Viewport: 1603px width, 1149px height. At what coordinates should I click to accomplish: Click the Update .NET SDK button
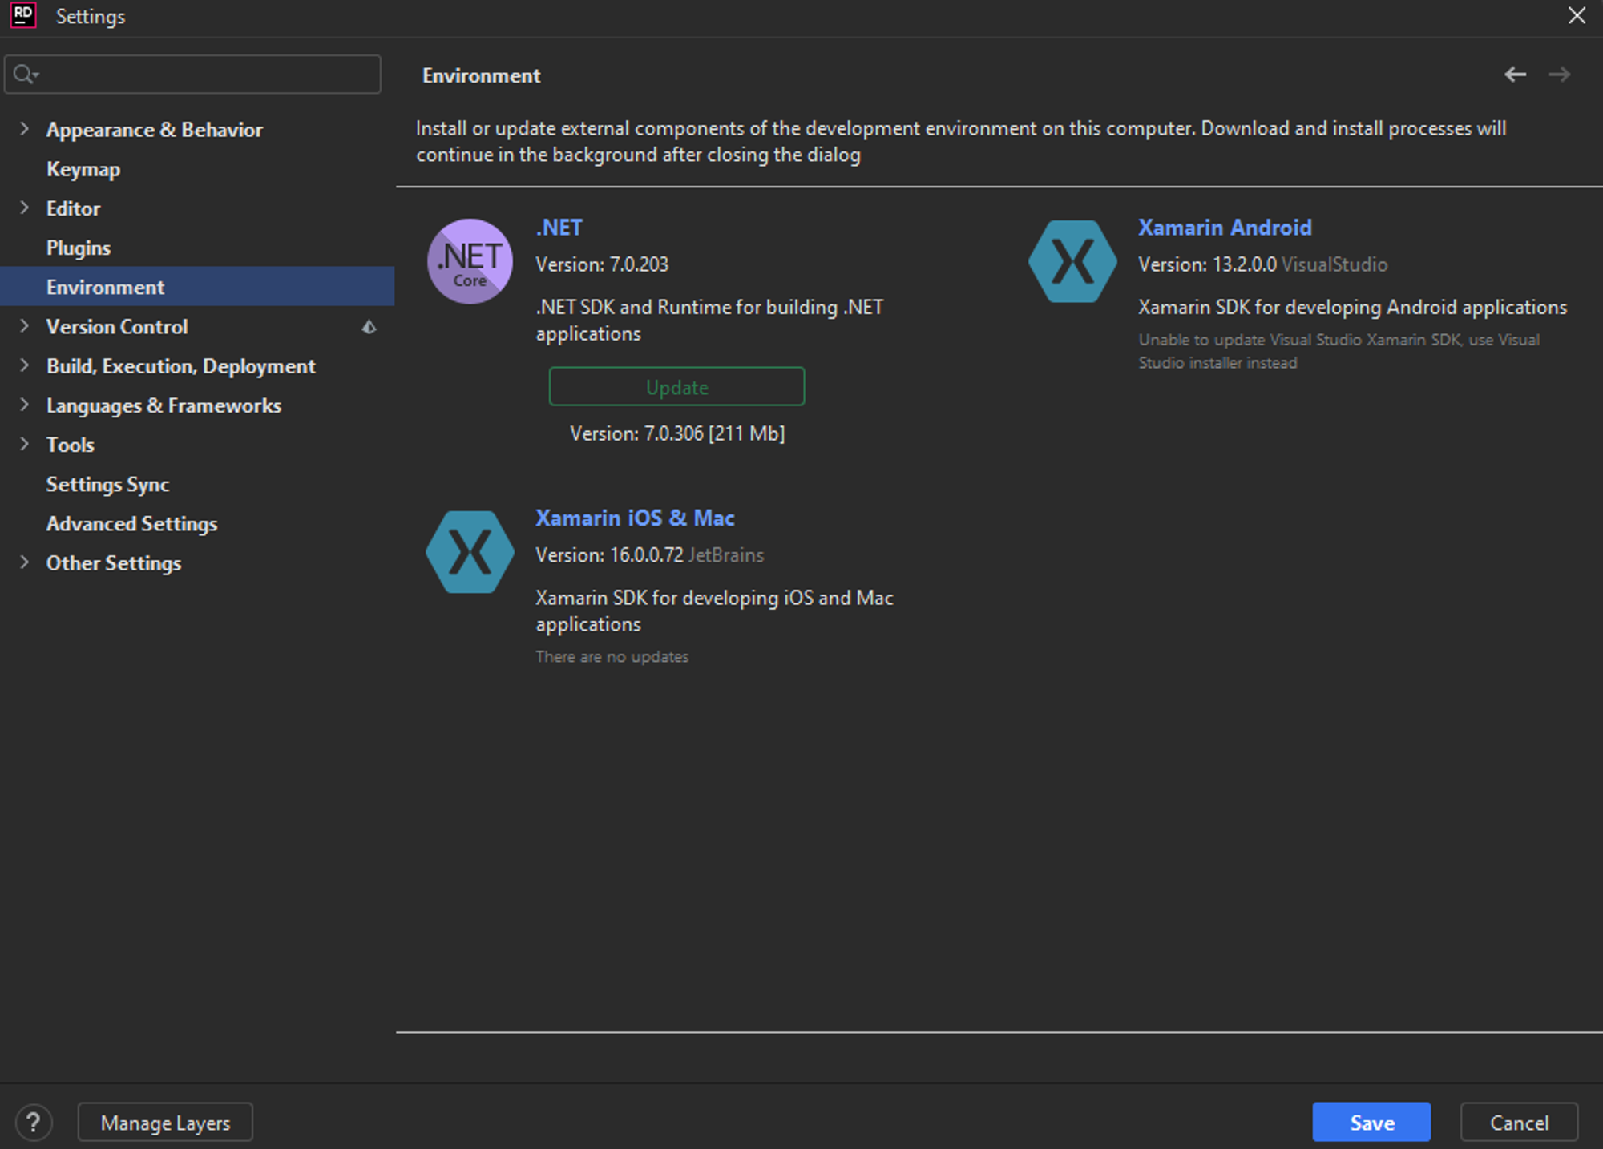tap(678, 385)
